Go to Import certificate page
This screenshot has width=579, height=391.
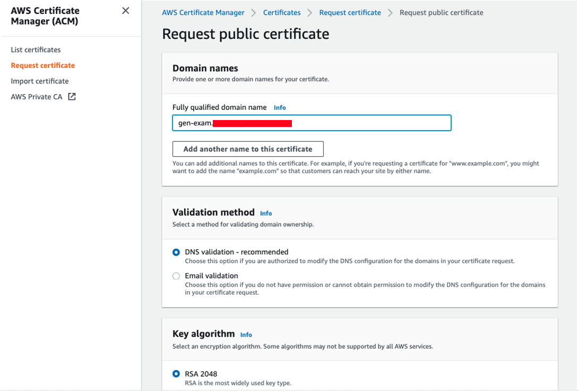click(x=39, y=81)
